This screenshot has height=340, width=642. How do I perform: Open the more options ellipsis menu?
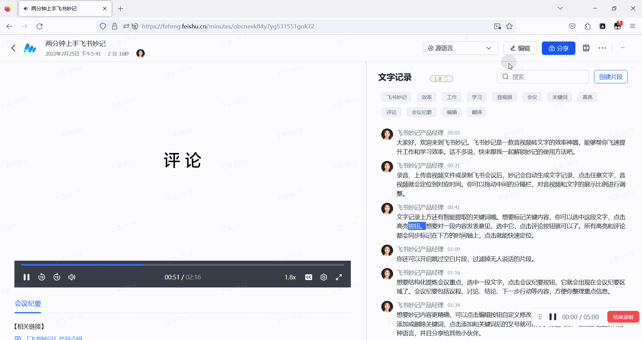point(602,48)
